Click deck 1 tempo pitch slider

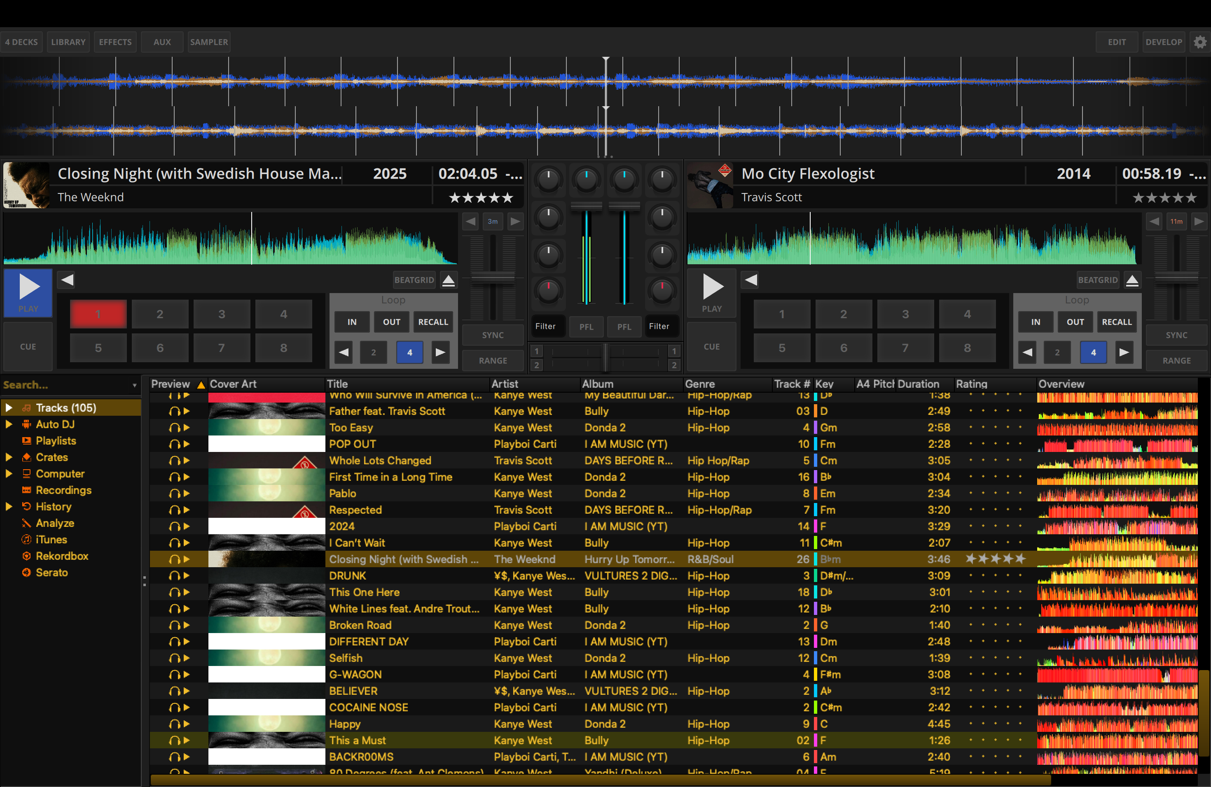tap(493, 277)
